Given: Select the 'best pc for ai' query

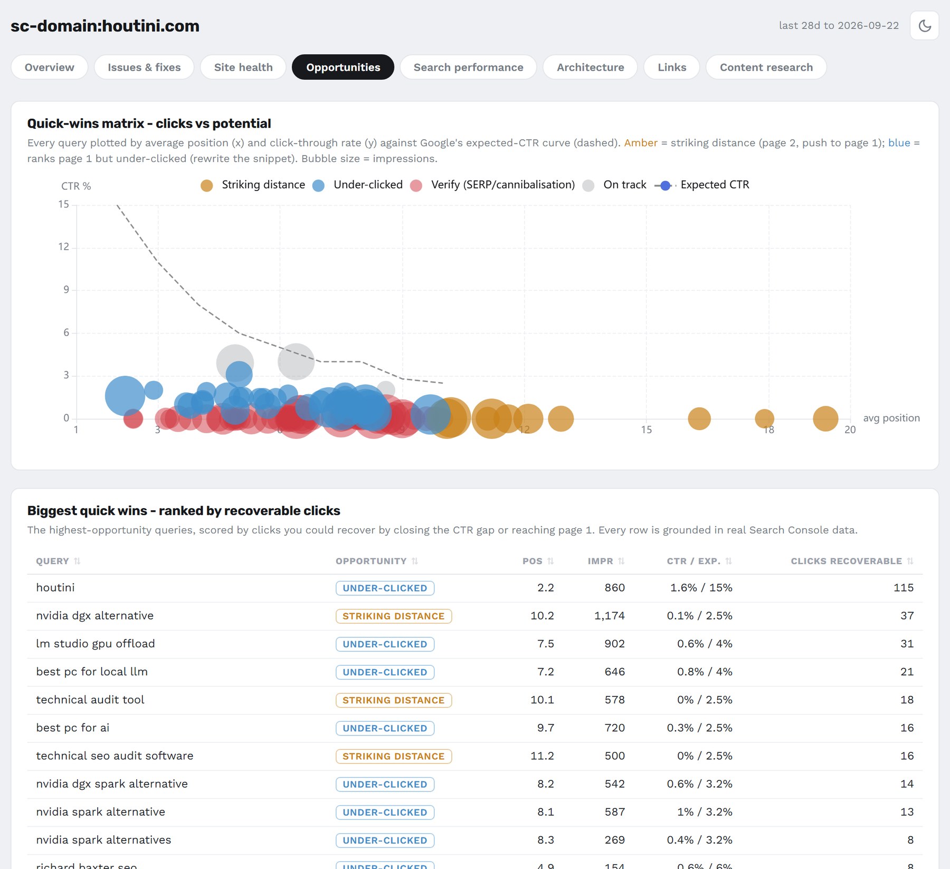Looking at the screenshot, I should pos(73,728).
